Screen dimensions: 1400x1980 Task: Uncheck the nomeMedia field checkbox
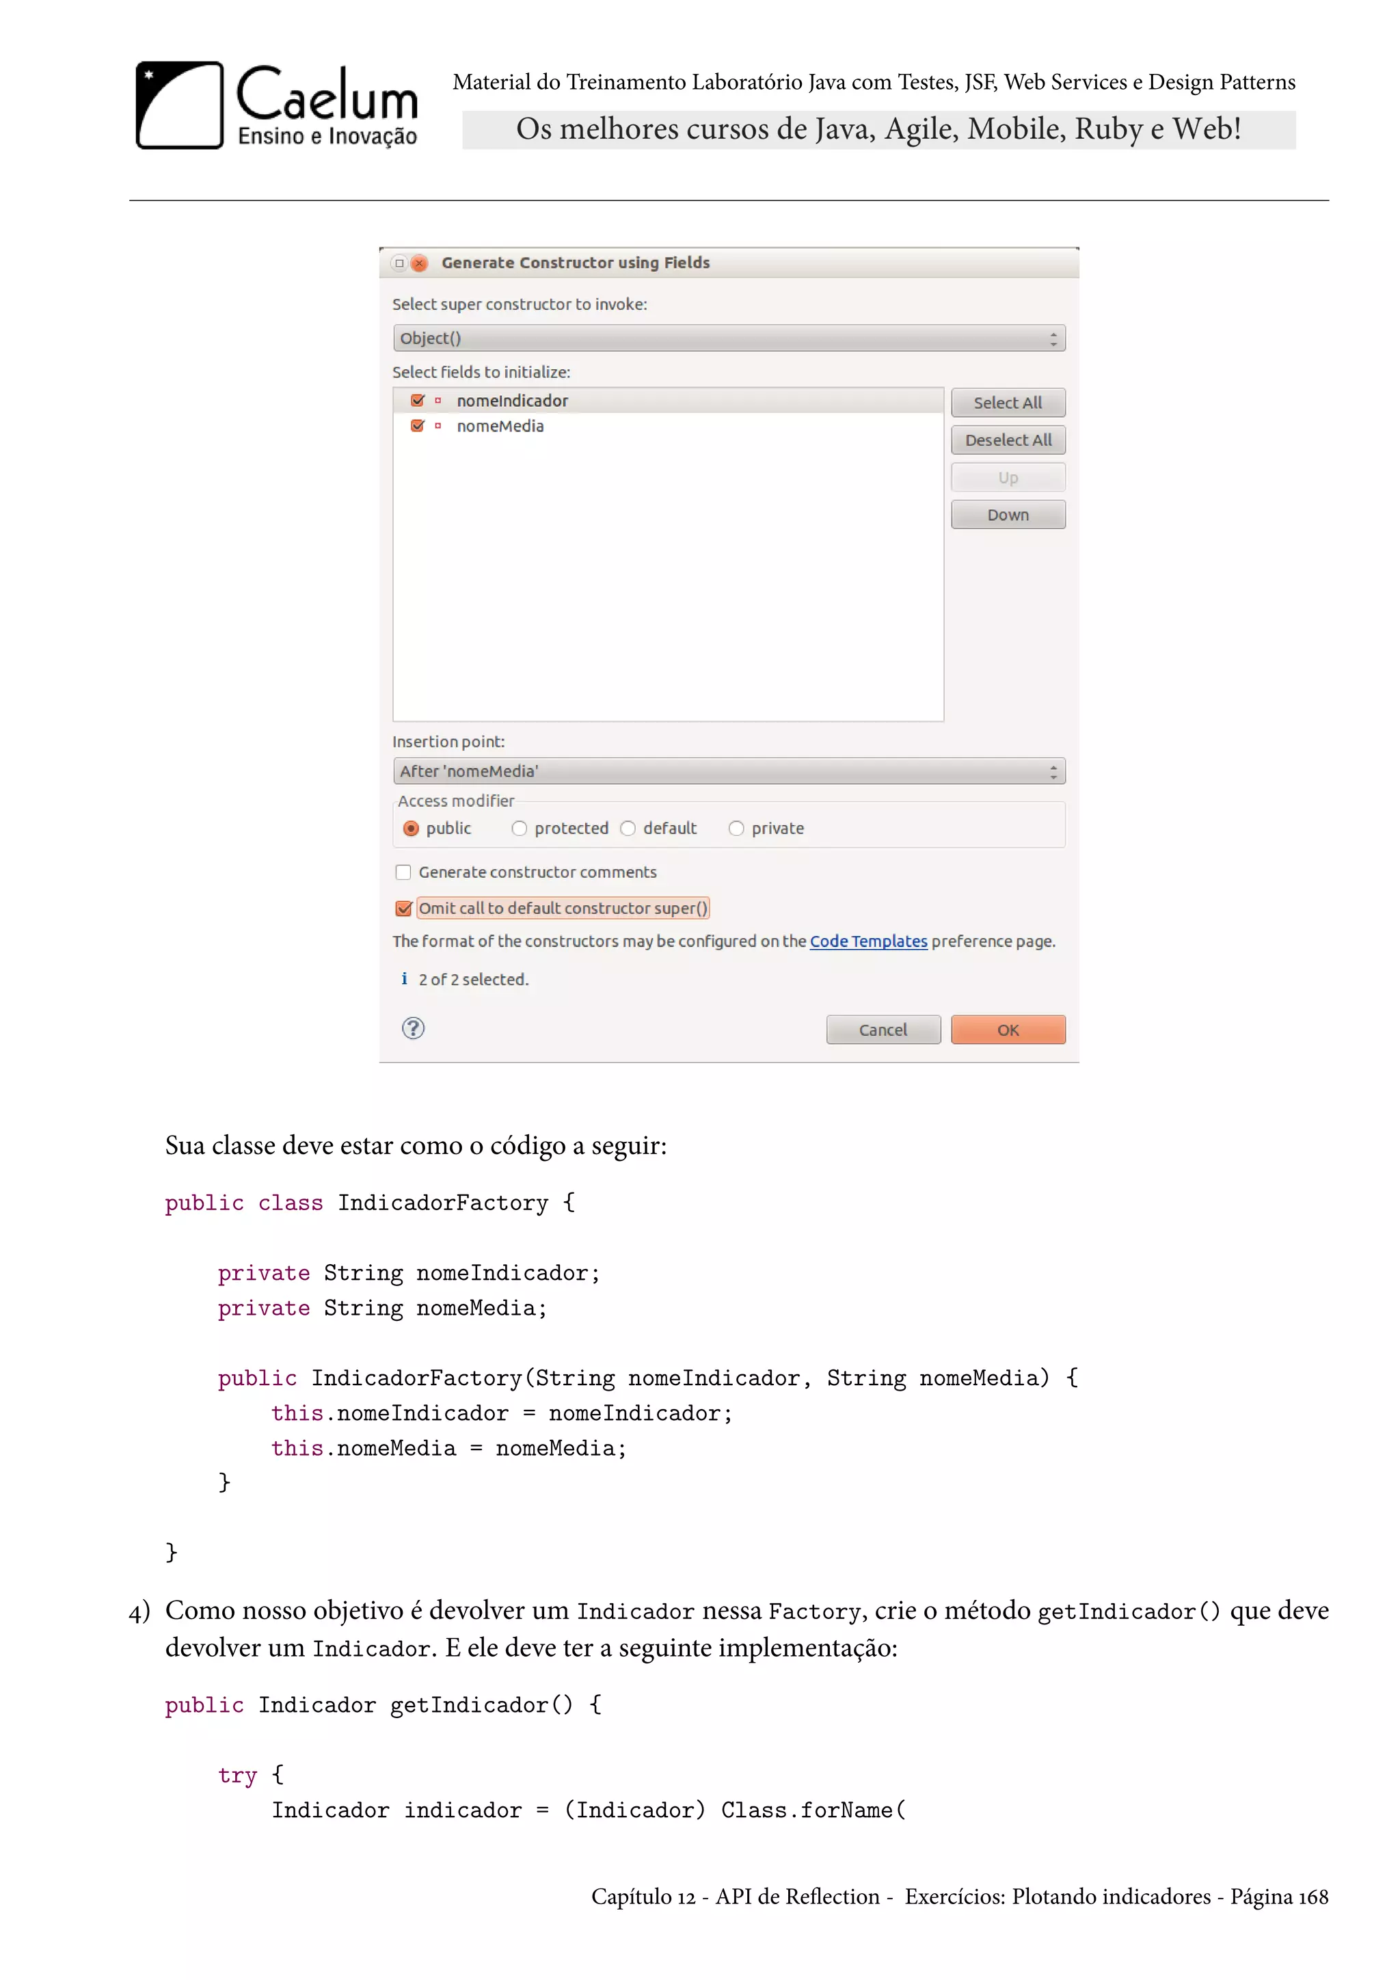coord(418,426)
